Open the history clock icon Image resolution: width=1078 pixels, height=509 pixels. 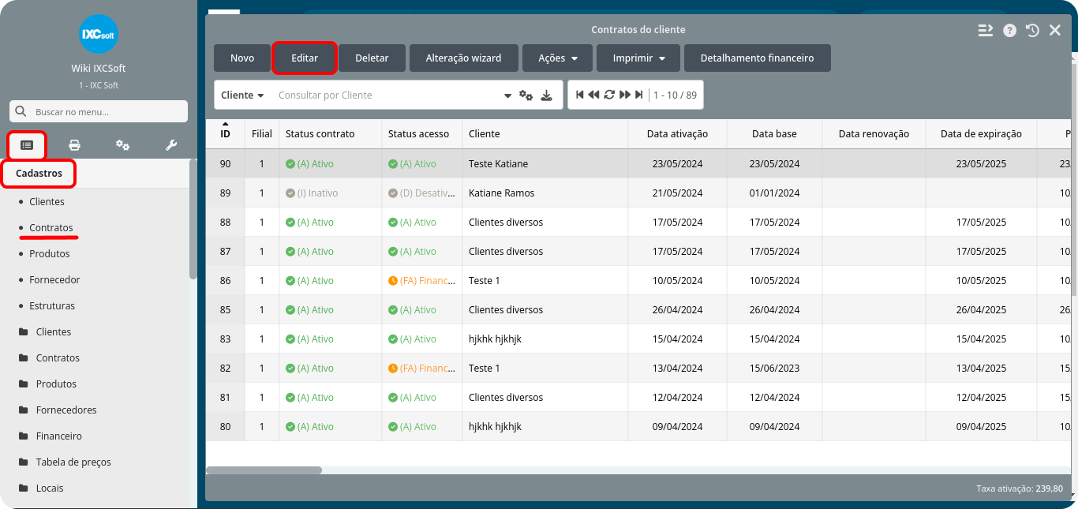point(1032,30)
